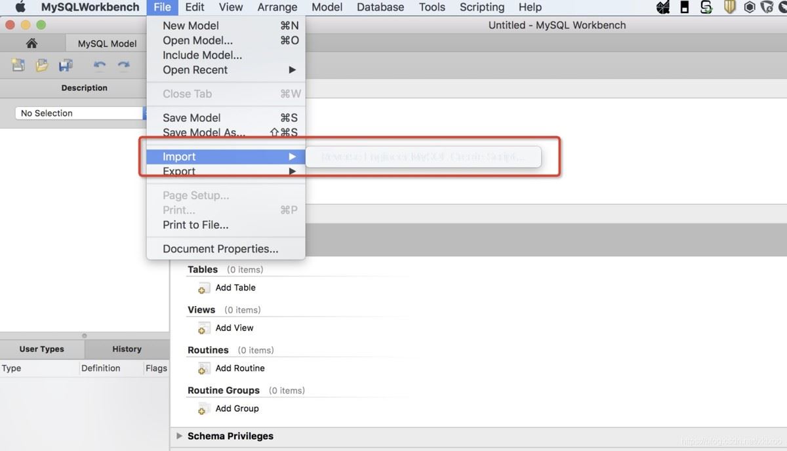Image resolution: width=787 pixels, height=451 pixels.
Task: Click Save Model menu item
Action: pos(226,117)
